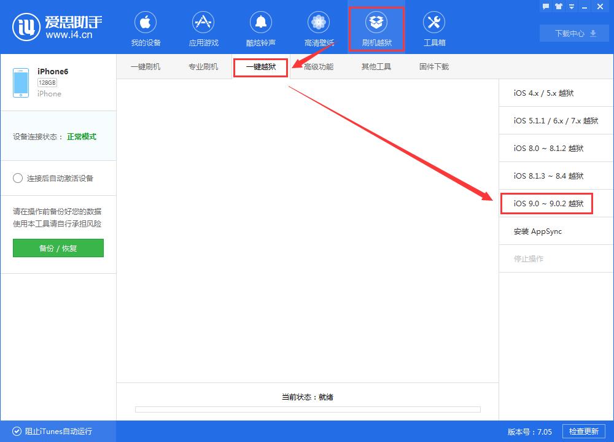
Task: Open the feedback chat icon in titlebar
Action: 546,6
